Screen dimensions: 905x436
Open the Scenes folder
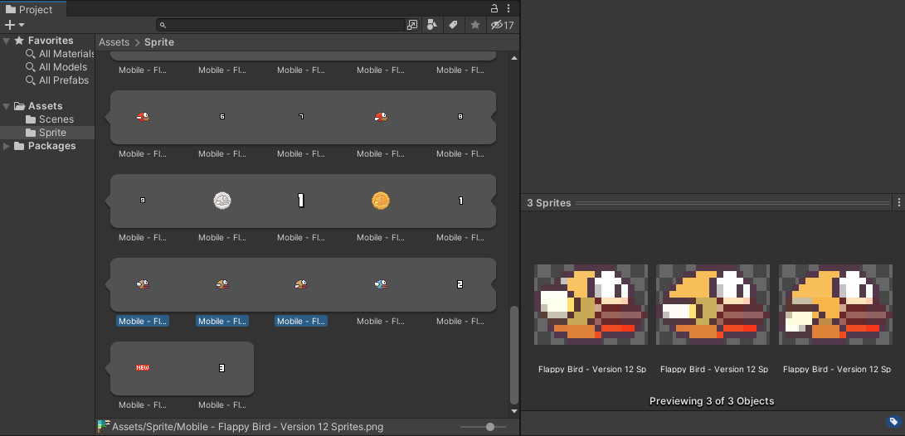(x=50, y=119)
